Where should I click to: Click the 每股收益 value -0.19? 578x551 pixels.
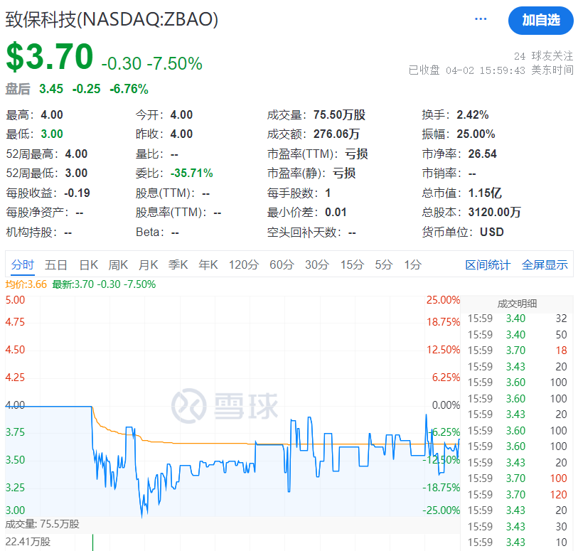click(77, 193)
